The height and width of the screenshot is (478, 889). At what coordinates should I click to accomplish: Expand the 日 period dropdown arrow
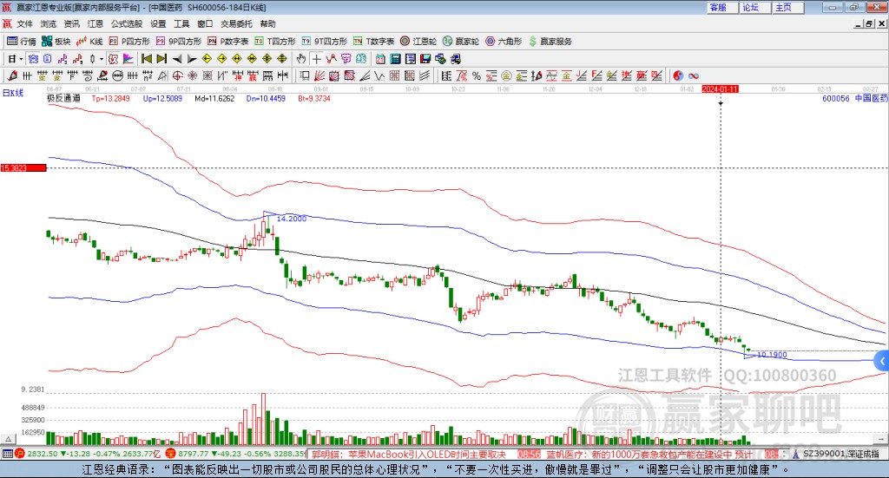pos(22,59)
